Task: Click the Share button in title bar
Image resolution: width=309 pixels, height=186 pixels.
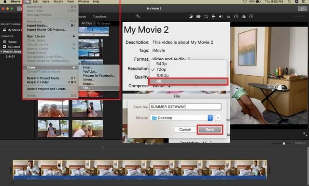Action: point(302,9)
